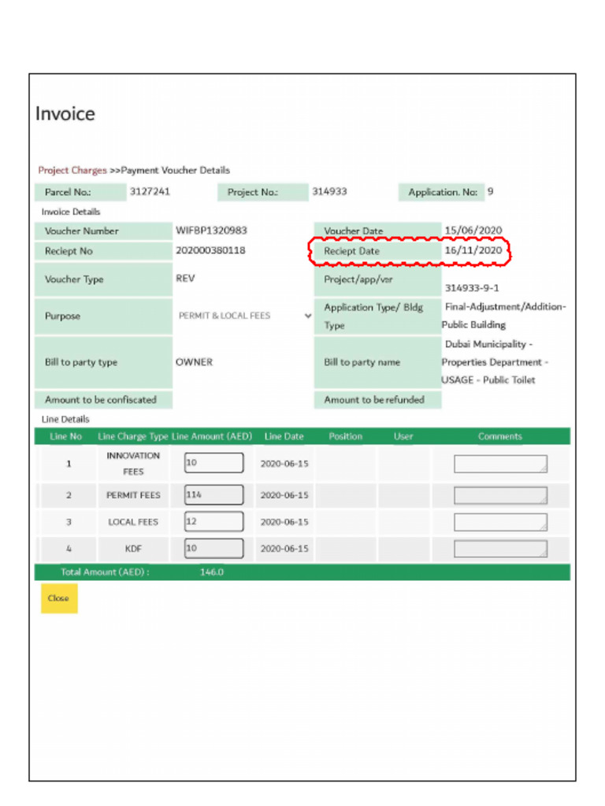Click the LOCAL FEES charge type cell

[133, 522]
